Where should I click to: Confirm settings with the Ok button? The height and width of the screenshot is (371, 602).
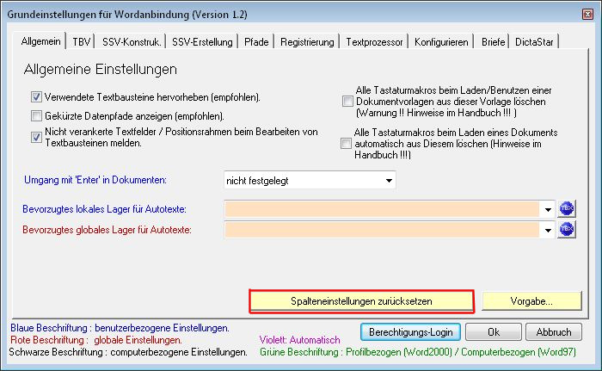[494, 331]
